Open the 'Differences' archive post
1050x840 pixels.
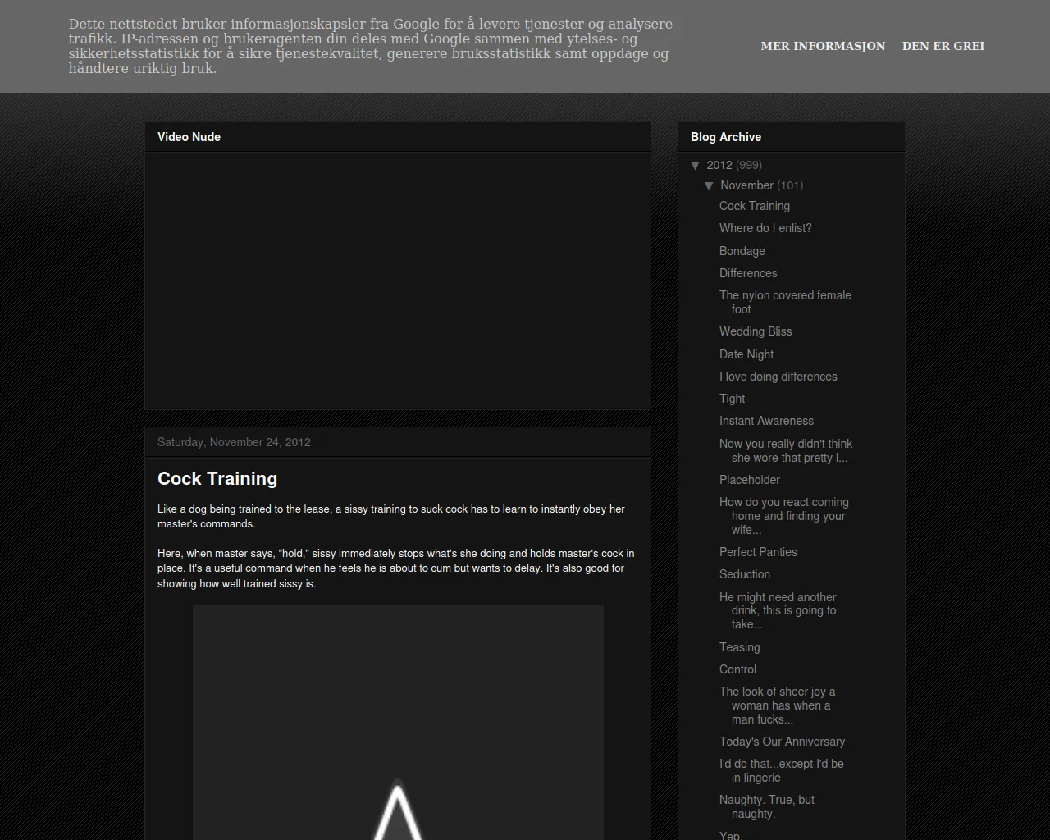pos(748,273)
